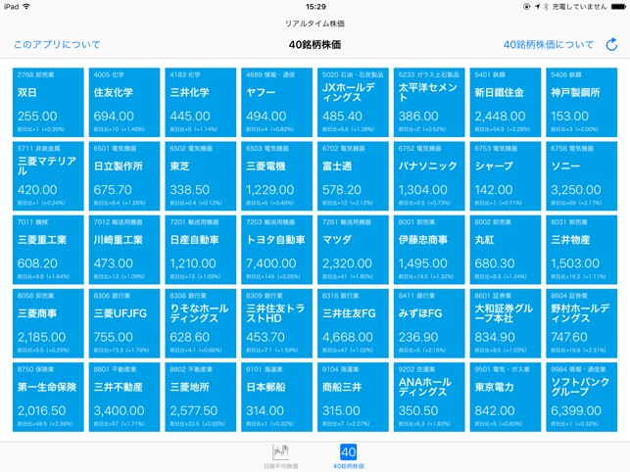Select the 三菱UFJFG stock tile
Screen dimensions: 630x472
[124, 323]
